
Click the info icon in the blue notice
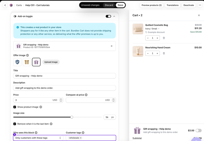[18, 27]
